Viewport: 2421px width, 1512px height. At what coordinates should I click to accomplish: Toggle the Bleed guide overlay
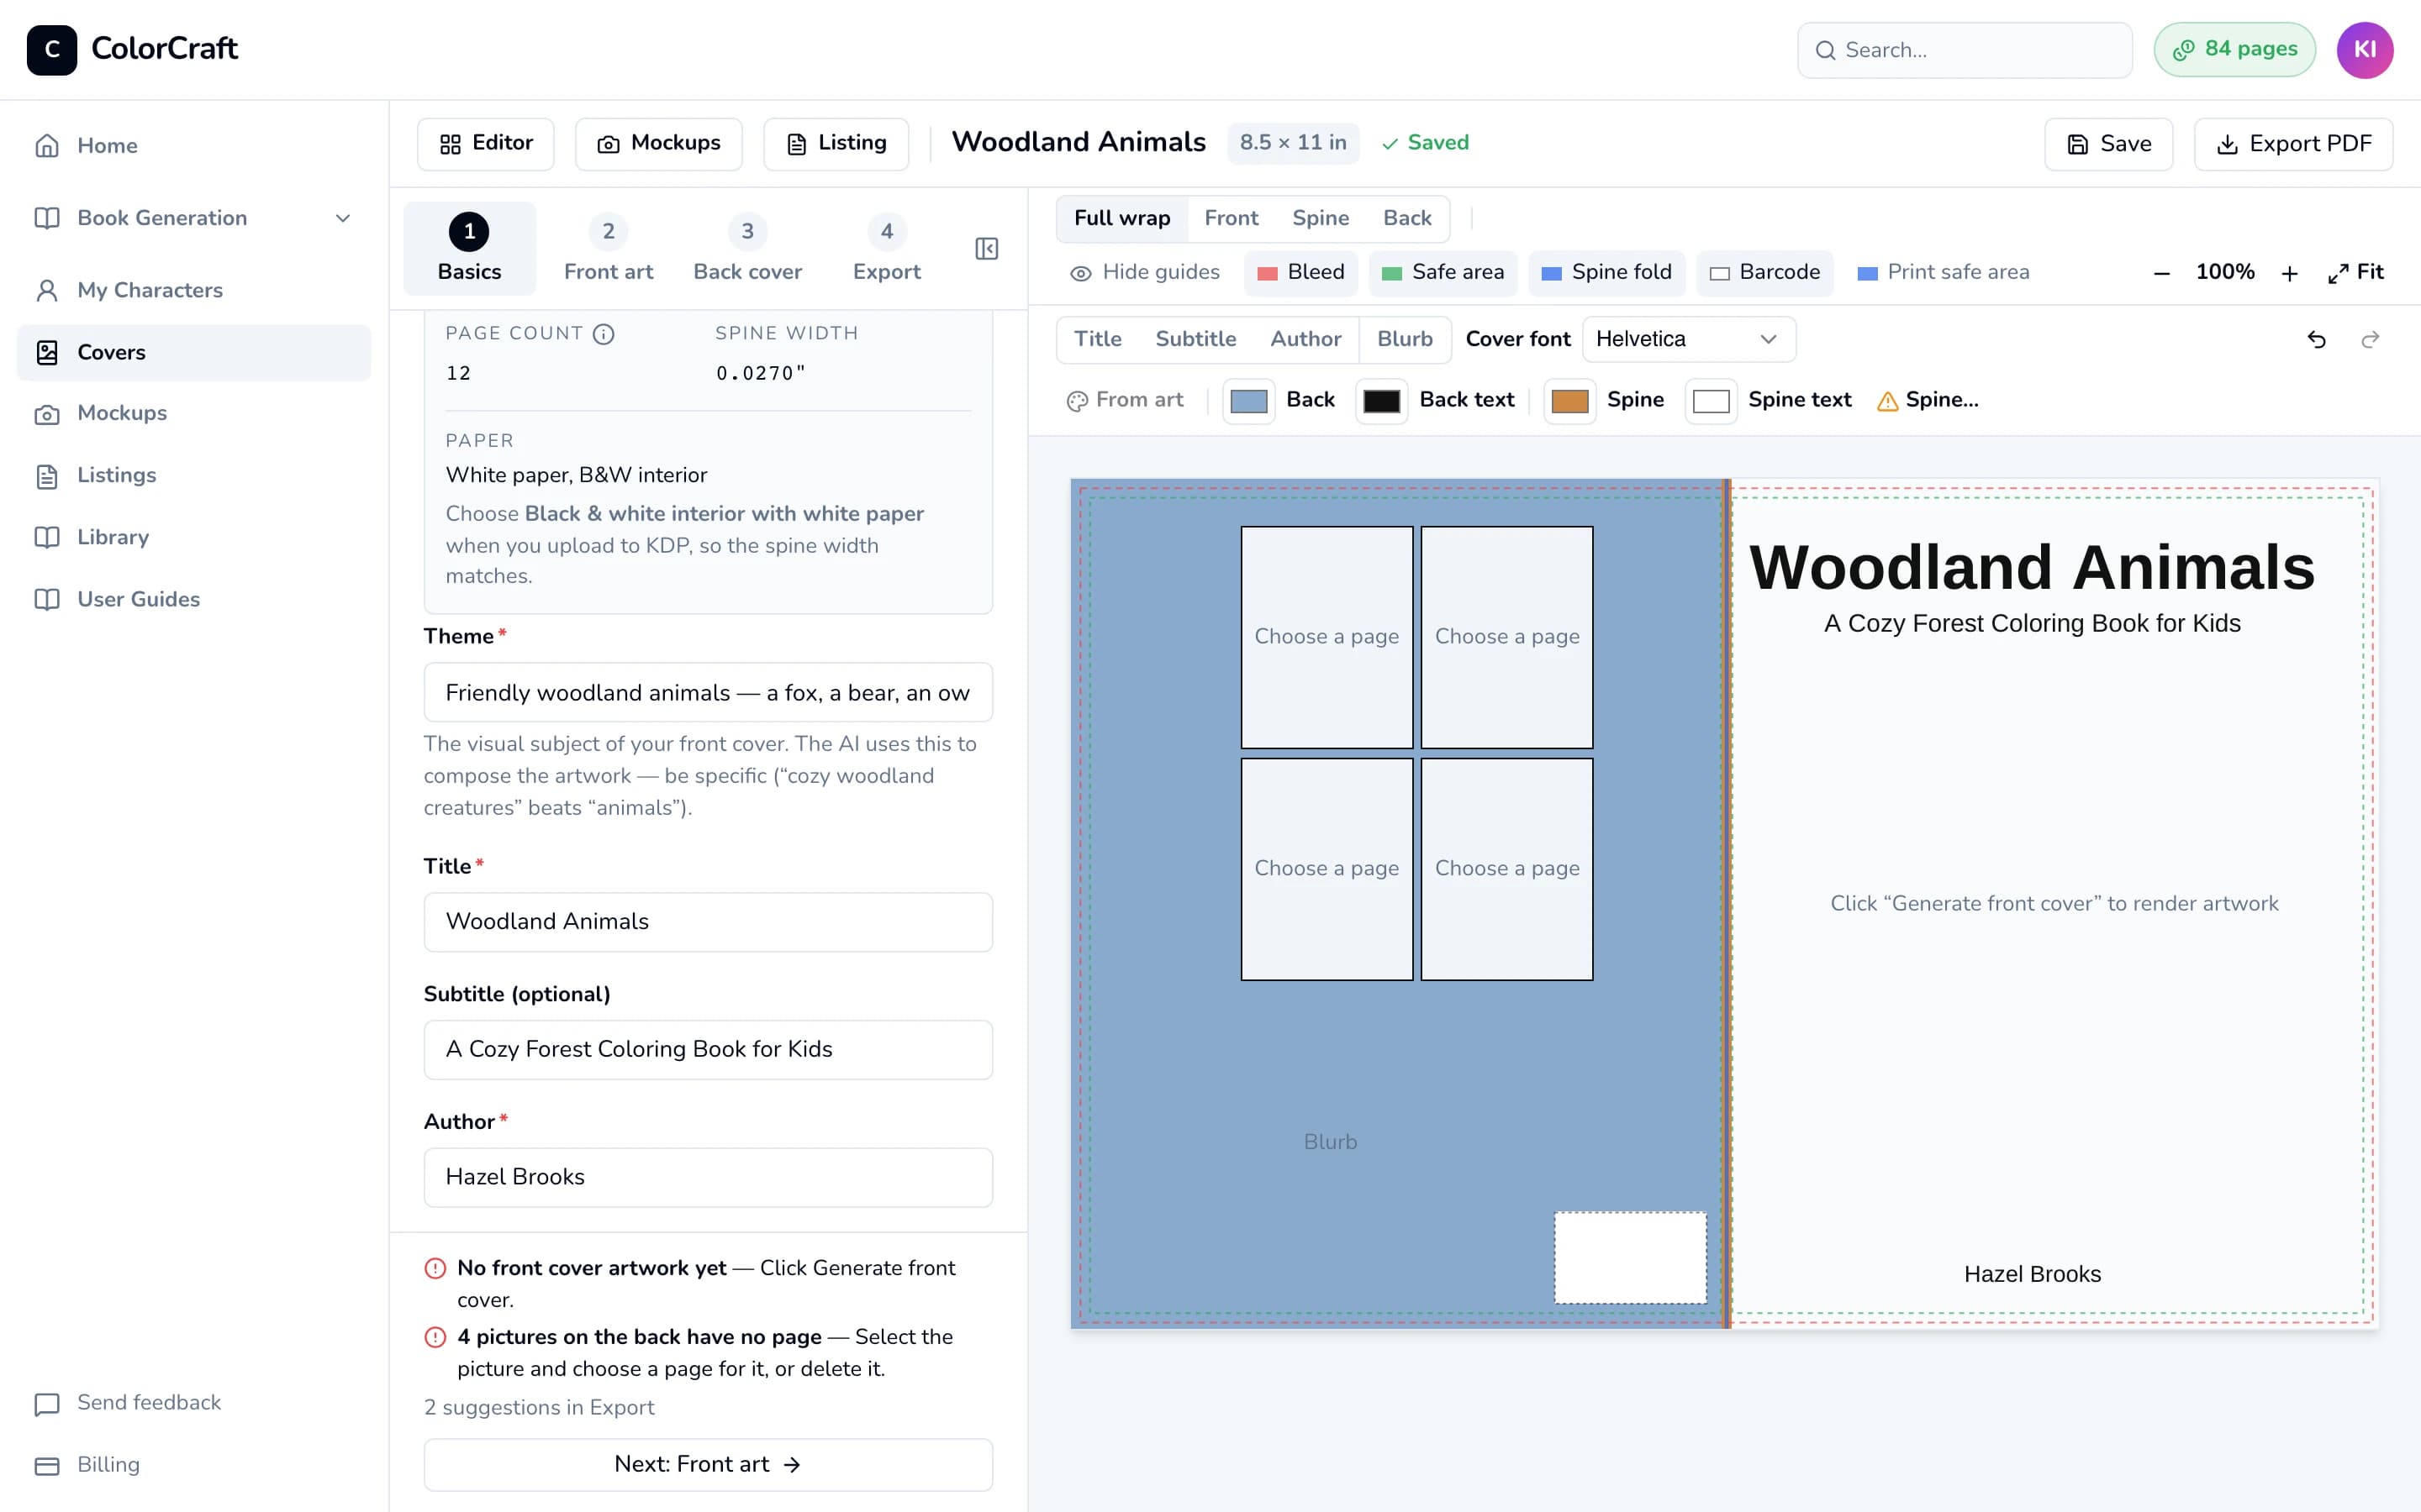coord(1300,273)
